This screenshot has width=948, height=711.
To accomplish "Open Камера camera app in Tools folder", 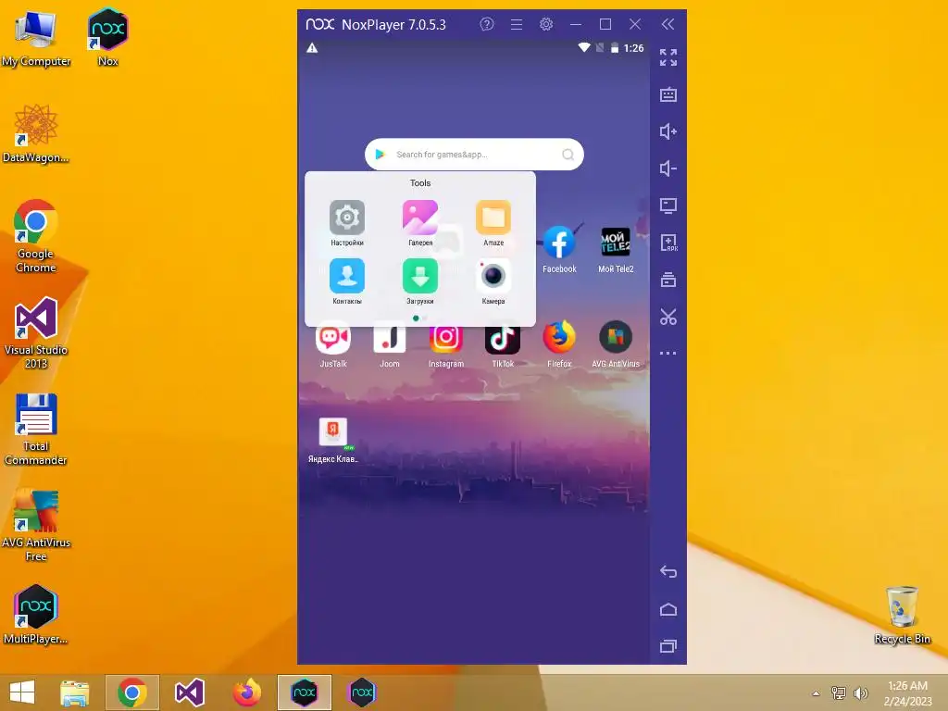I will point(493,281).
